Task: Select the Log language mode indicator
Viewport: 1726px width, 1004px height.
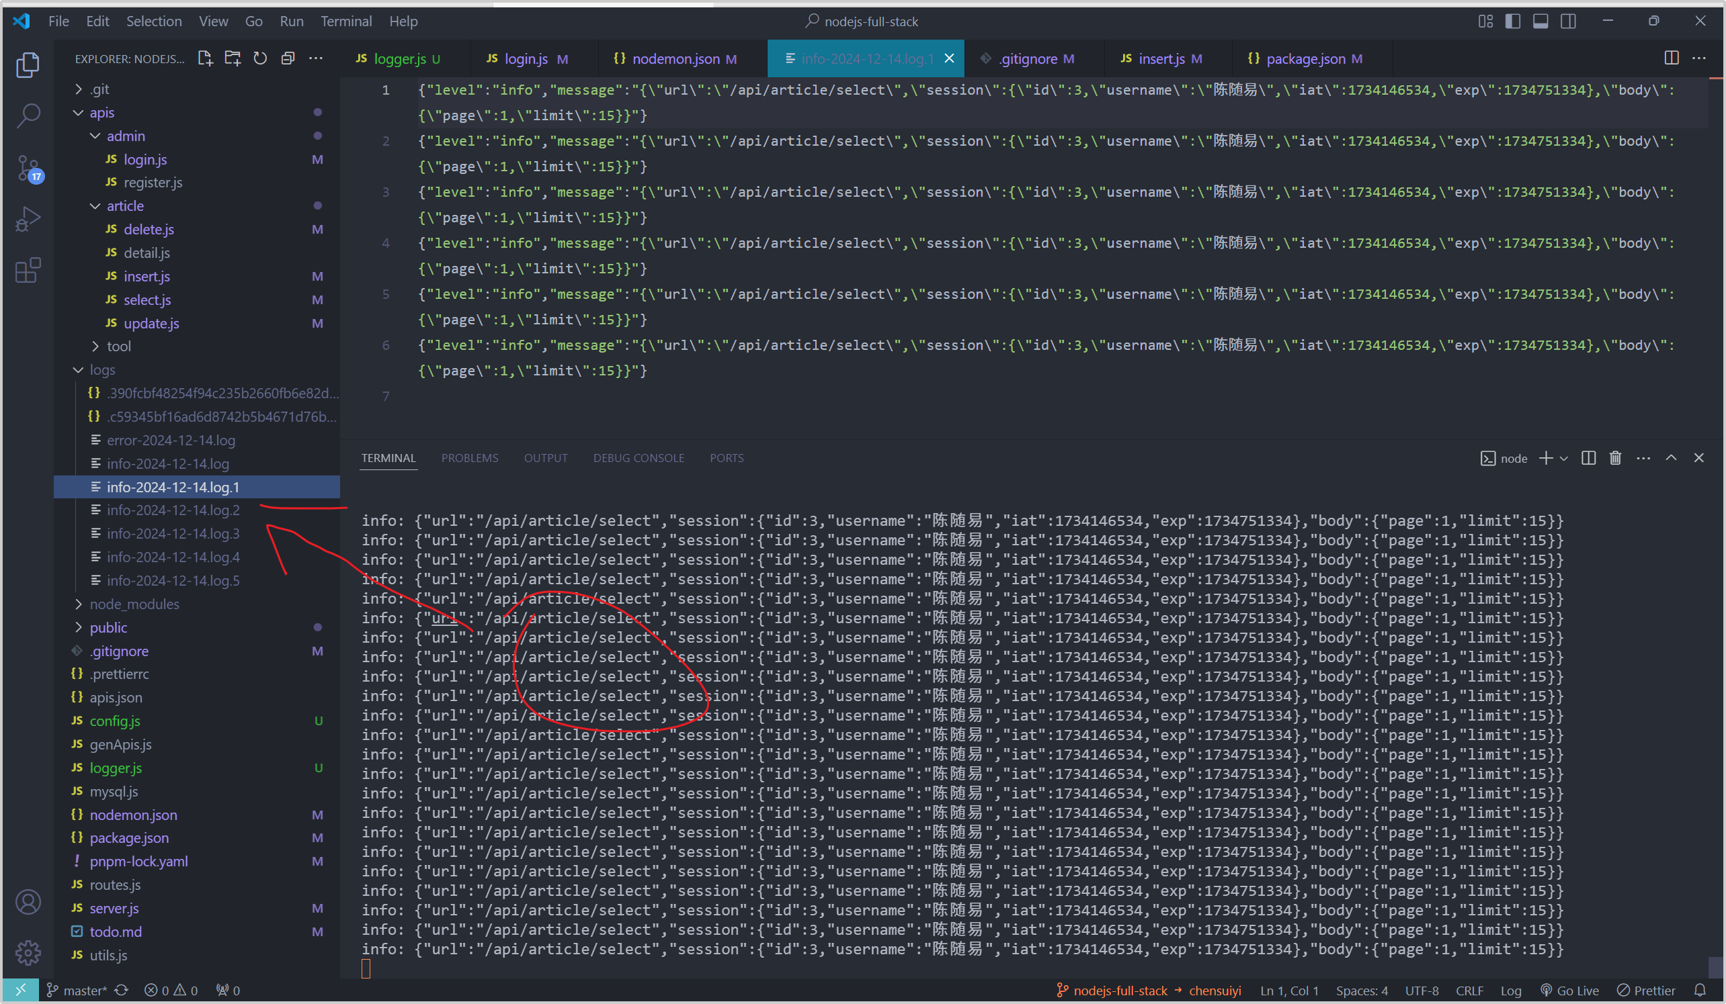Action: pos(1510,991)
